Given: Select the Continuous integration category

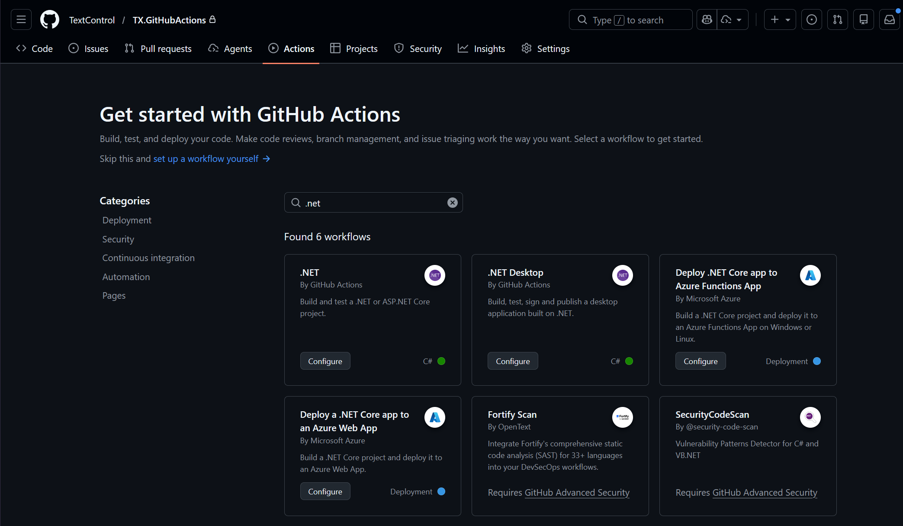Looking at the screenshot, I should [x=148, y=258].
